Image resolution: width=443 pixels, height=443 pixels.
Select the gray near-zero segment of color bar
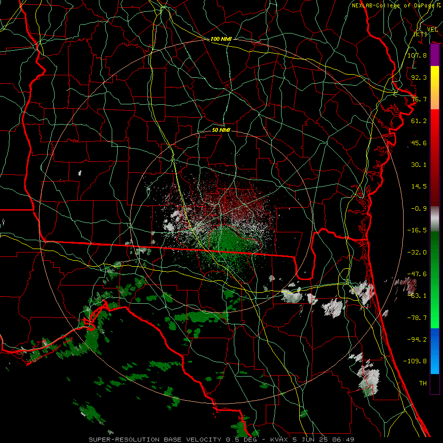click(435, 219)
